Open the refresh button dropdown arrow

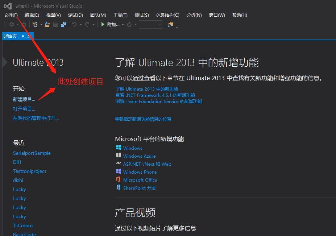coord(136,25)
